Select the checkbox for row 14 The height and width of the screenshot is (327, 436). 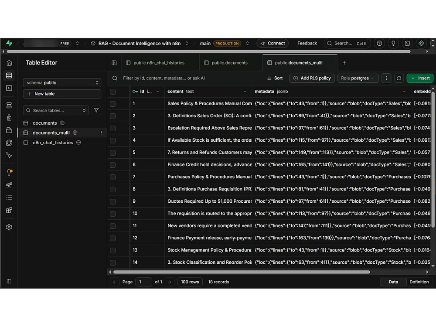112,262
